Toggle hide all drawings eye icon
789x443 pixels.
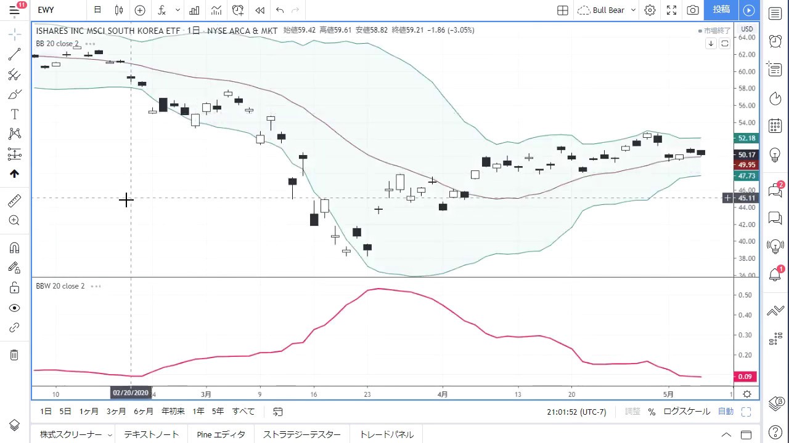[14, 308]
